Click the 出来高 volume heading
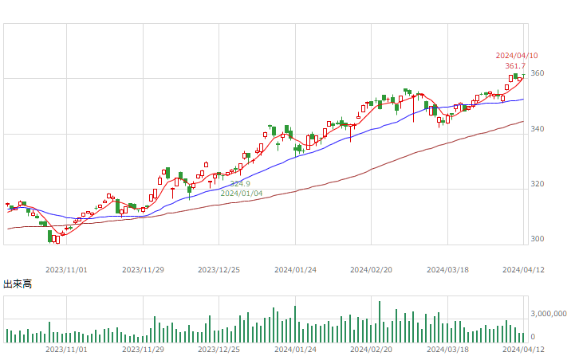Image resolution: width=571 pixels, height=360 pixels. coord(18,284)
